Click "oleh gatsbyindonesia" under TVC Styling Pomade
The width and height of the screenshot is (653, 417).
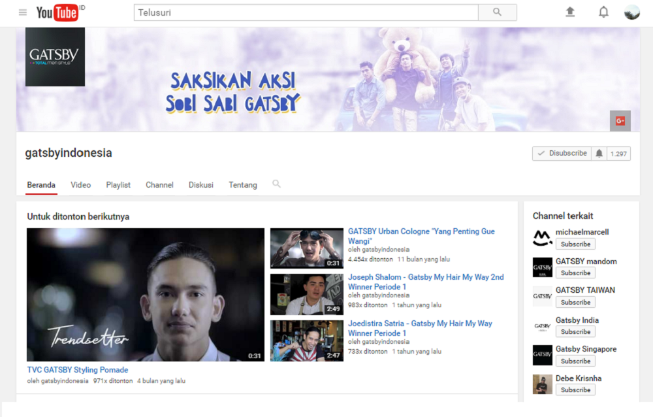click(x=57, y=380)
